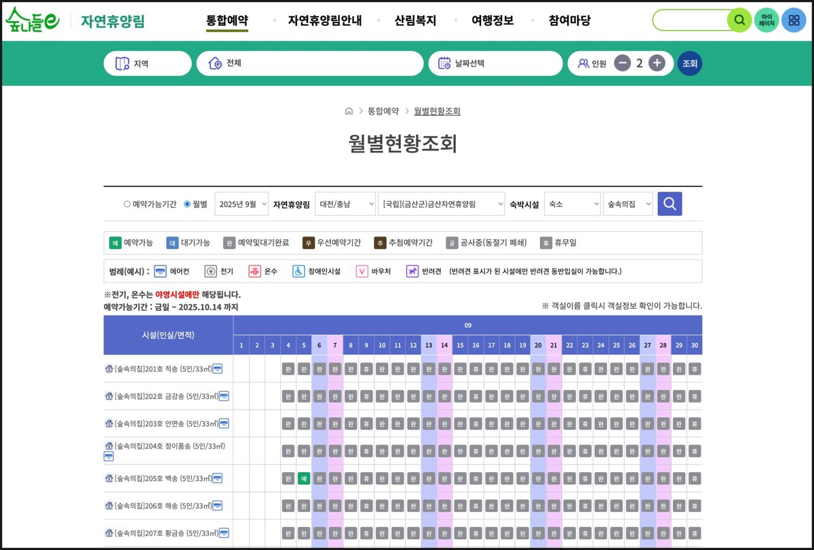Open the full menu grid icon
814x550 pixels.
[794, 20]
